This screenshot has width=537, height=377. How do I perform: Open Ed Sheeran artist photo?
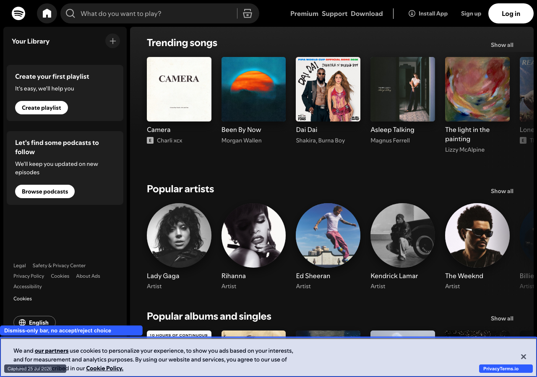328,235
